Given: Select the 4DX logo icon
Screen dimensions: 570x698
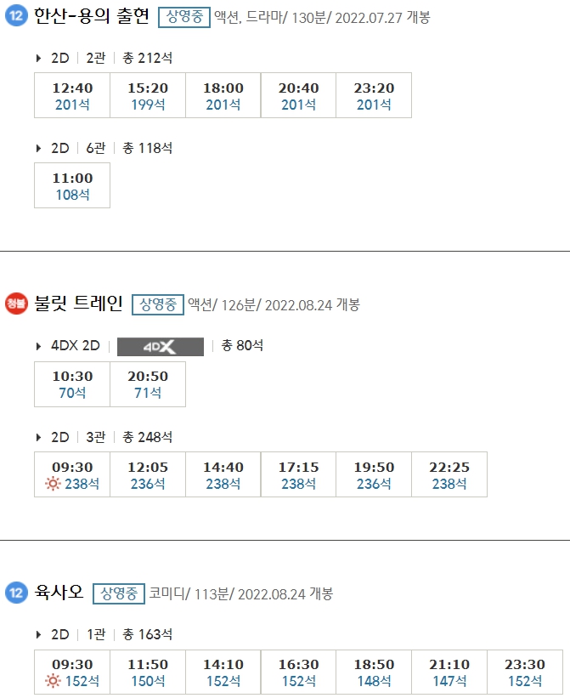Looking at the screenshot, I should 160,346.
